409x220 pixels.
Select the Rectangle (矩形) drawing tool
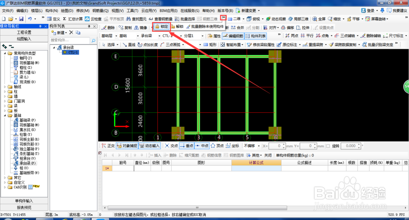pos(210,44)
